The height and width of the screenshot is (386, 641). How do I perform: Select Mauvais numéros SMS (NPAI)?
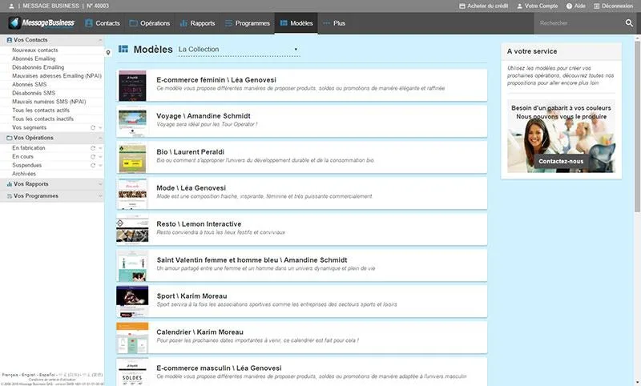coord(49,102)
